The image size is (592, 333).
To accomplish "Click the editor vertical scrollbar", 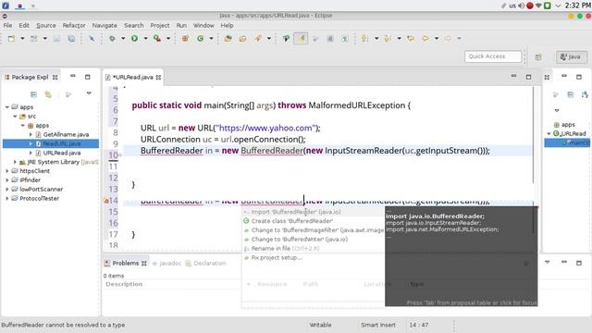I will coord(533,136).
